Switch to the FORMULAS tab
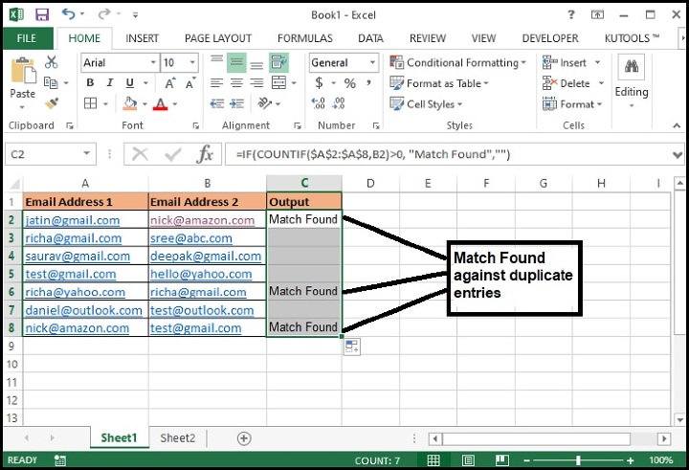 tap(305, 38)
